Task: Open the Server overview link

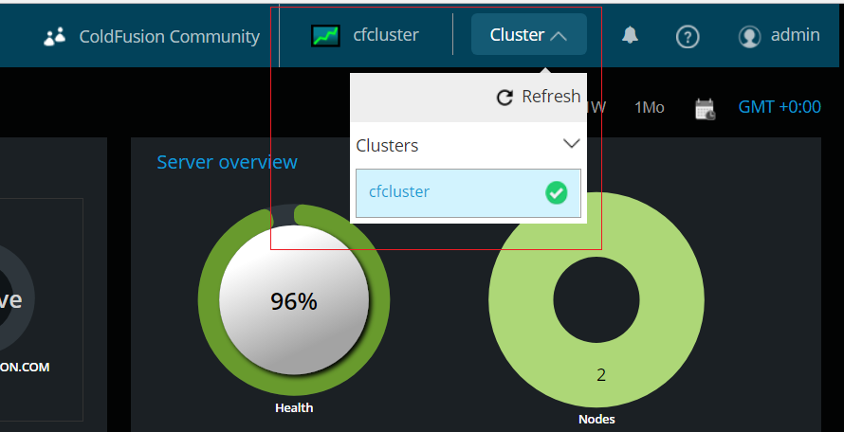Action: tap(227, 162)
